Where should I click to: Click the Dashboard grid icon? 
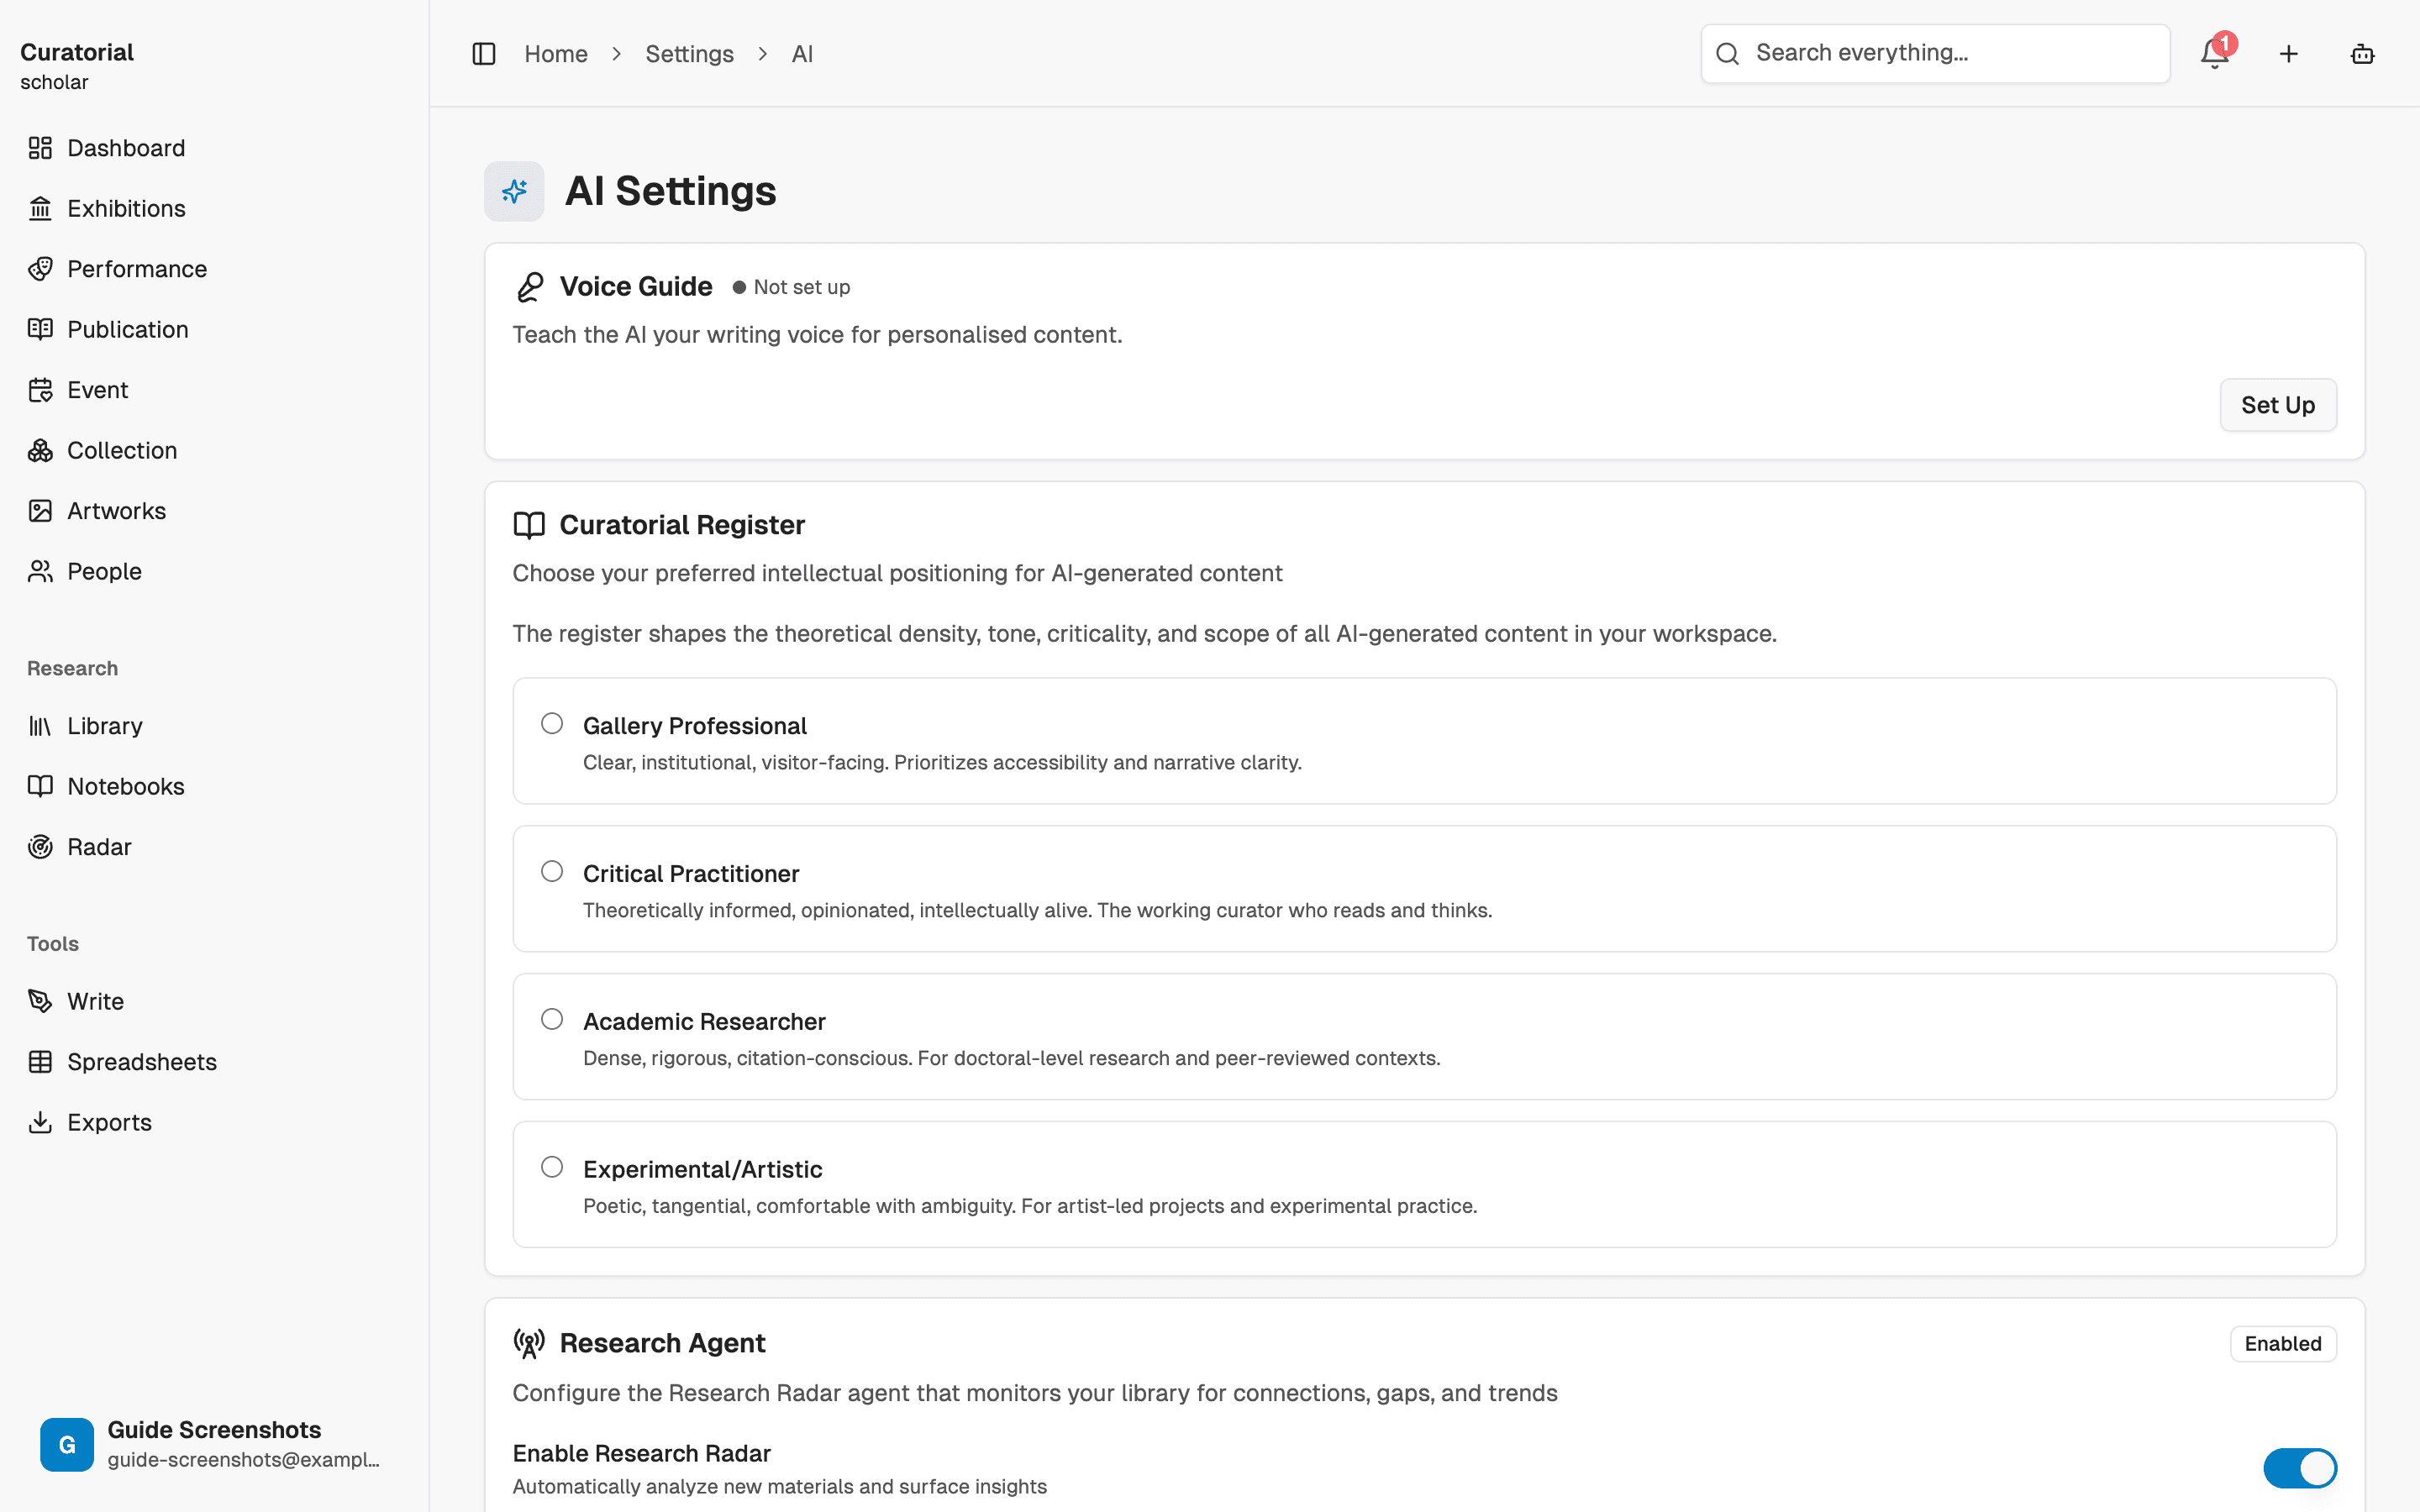click(x=40, y=148)
